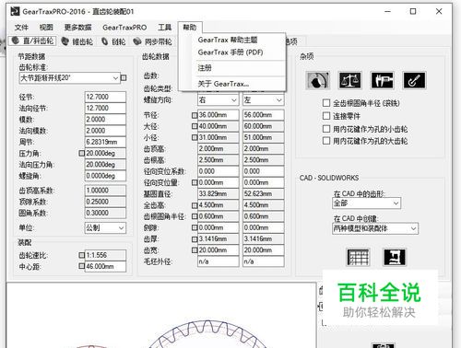The image size is (461, 348).
Task: Click the data table grid icon
Action: (x=358, y=257)
